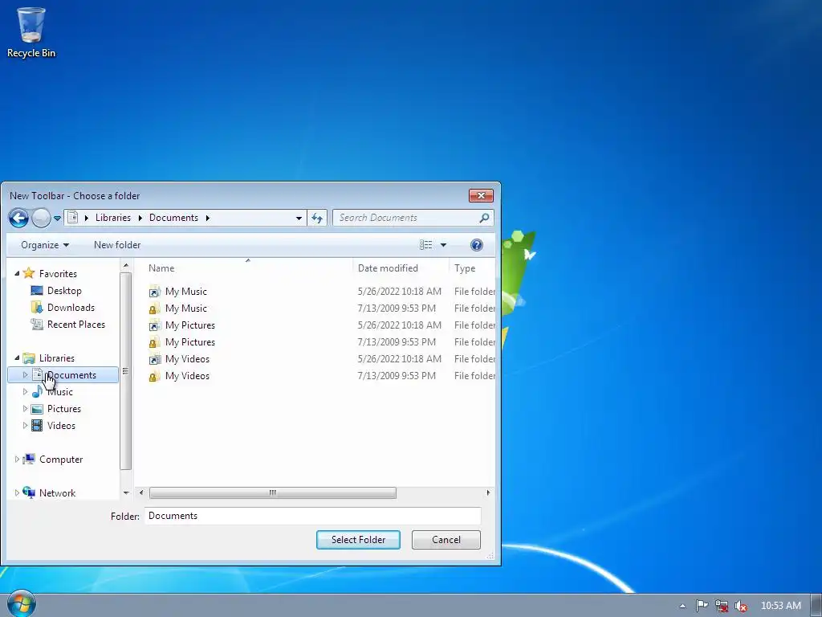Click the Folder name input field
This screenshot has width=822, height=617.
point(312,516)
